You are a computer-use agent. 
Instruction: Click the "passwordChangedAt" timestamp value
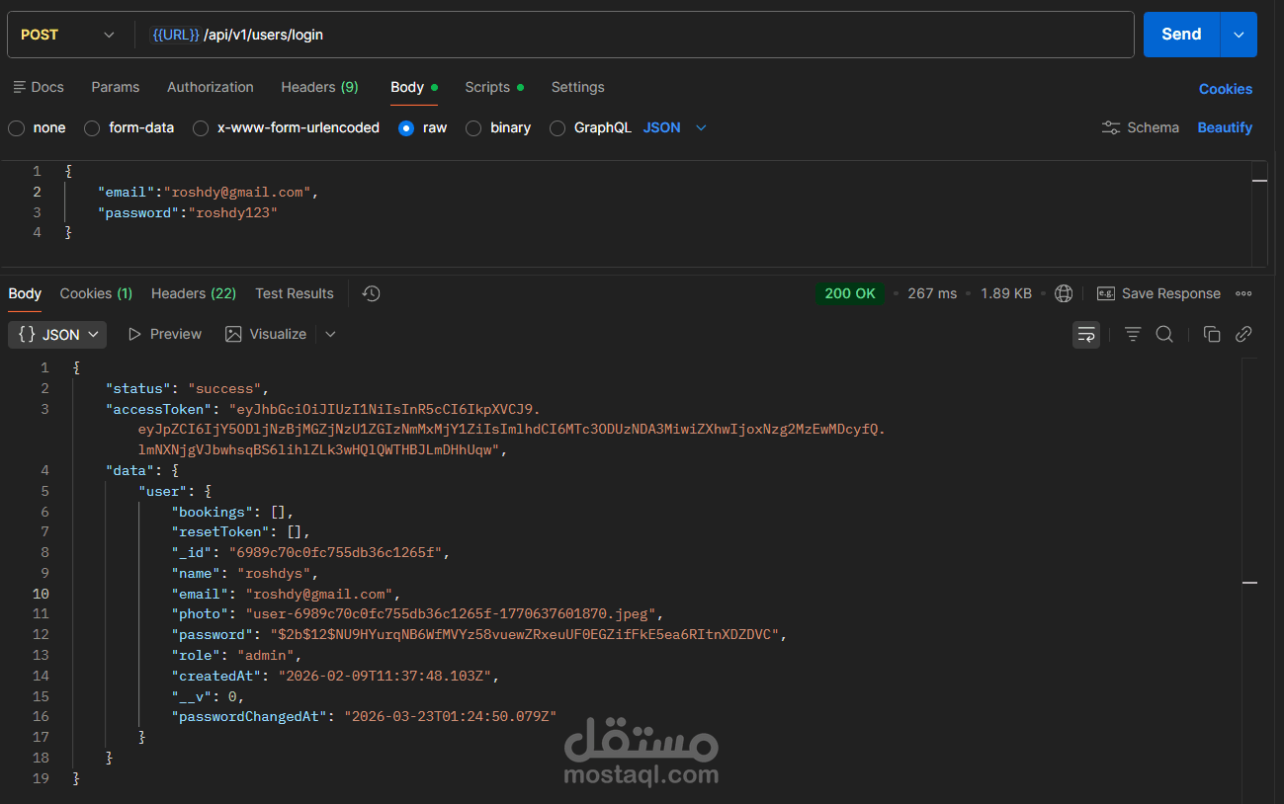click(451, 716)
